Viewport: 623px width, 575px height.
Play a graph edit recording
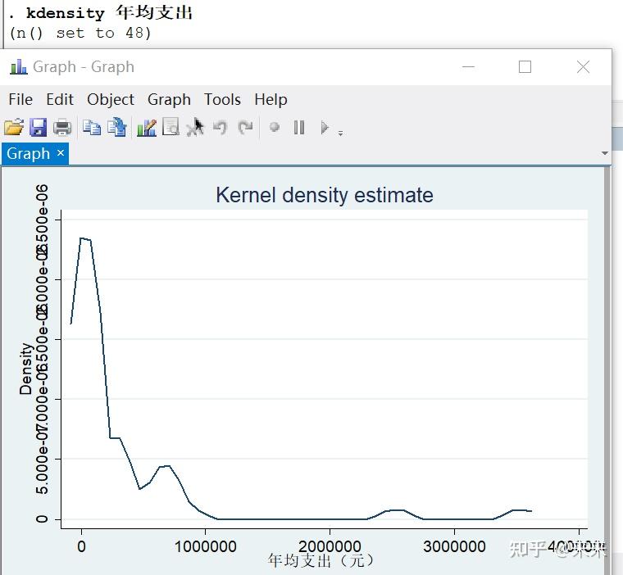click(325, 128)
